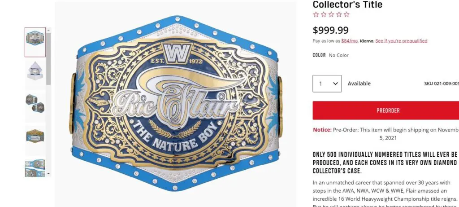Click the first rating star
Screen dimensions: 459x207
click(x=316, y=14)
